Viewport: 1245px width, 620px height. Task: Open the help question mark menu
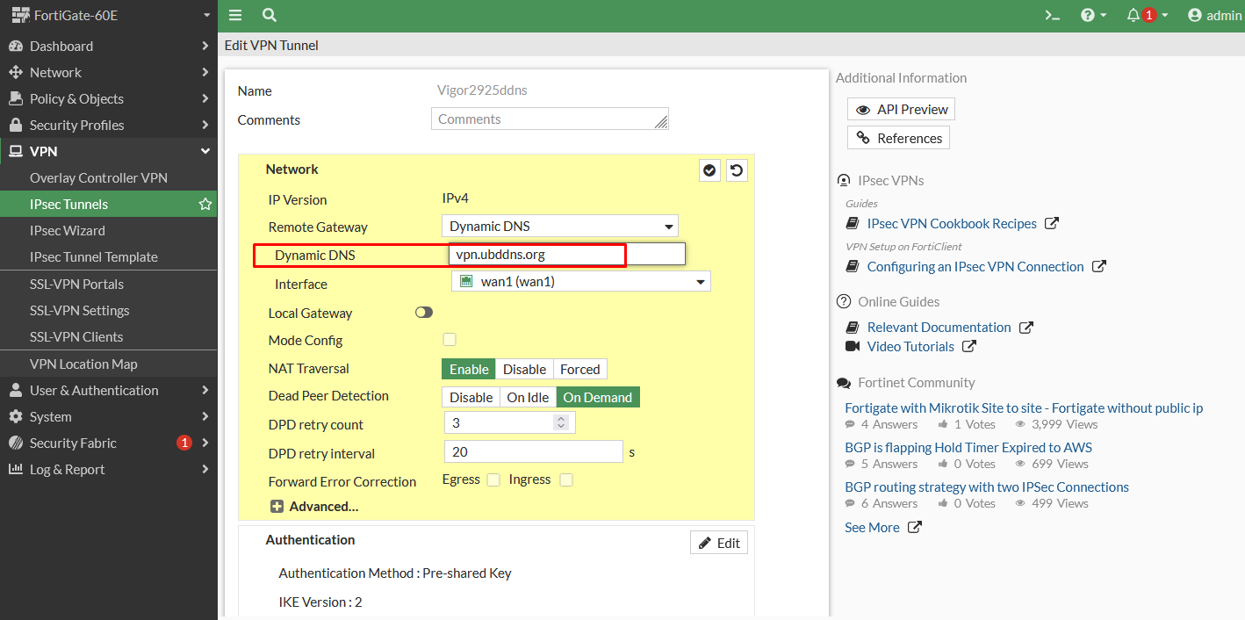(1088, 15)
